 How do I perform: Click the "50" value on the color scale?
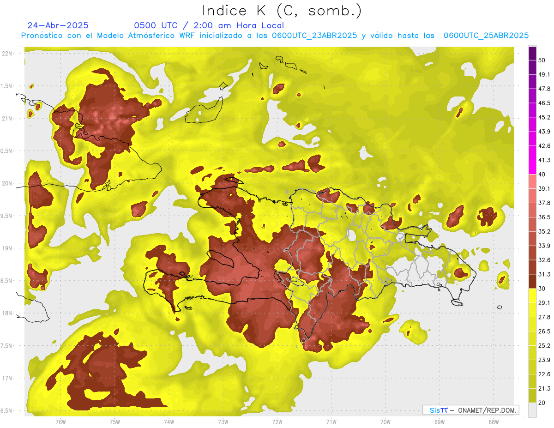click(x=542, y=60)
